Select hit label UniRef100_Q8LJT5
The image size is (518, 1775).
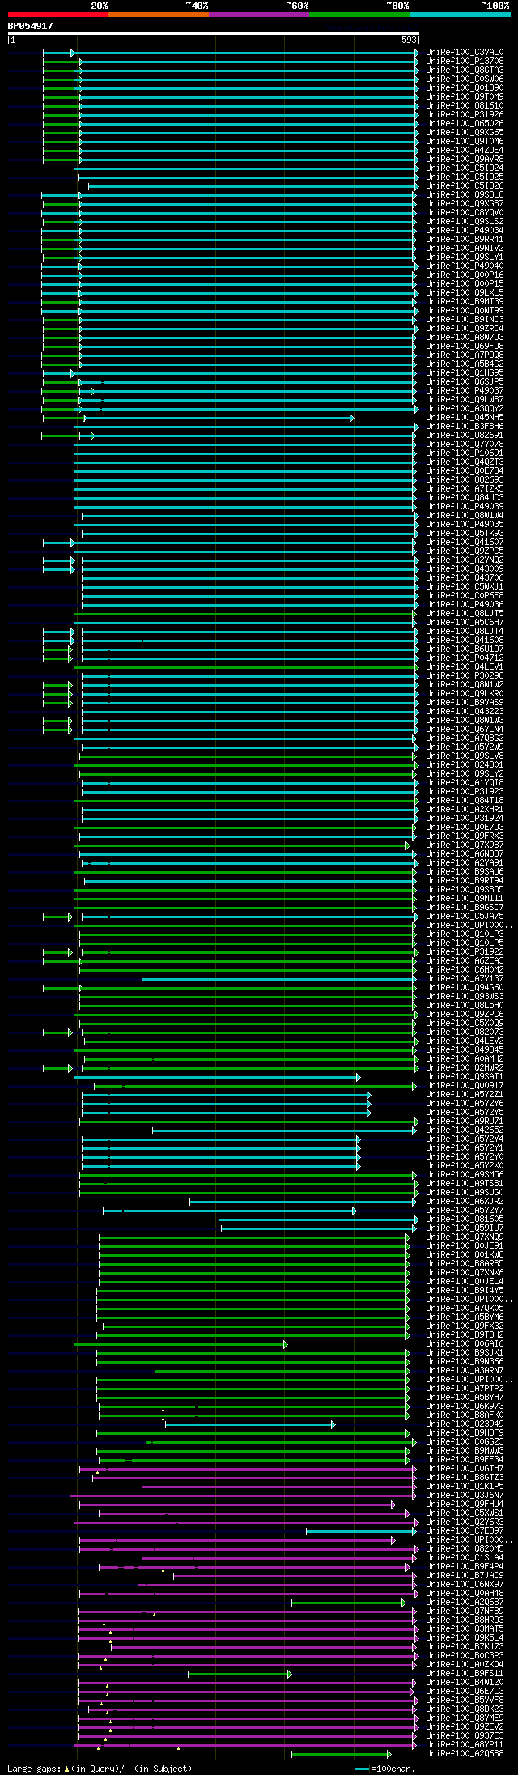click(x=465, y=614)
